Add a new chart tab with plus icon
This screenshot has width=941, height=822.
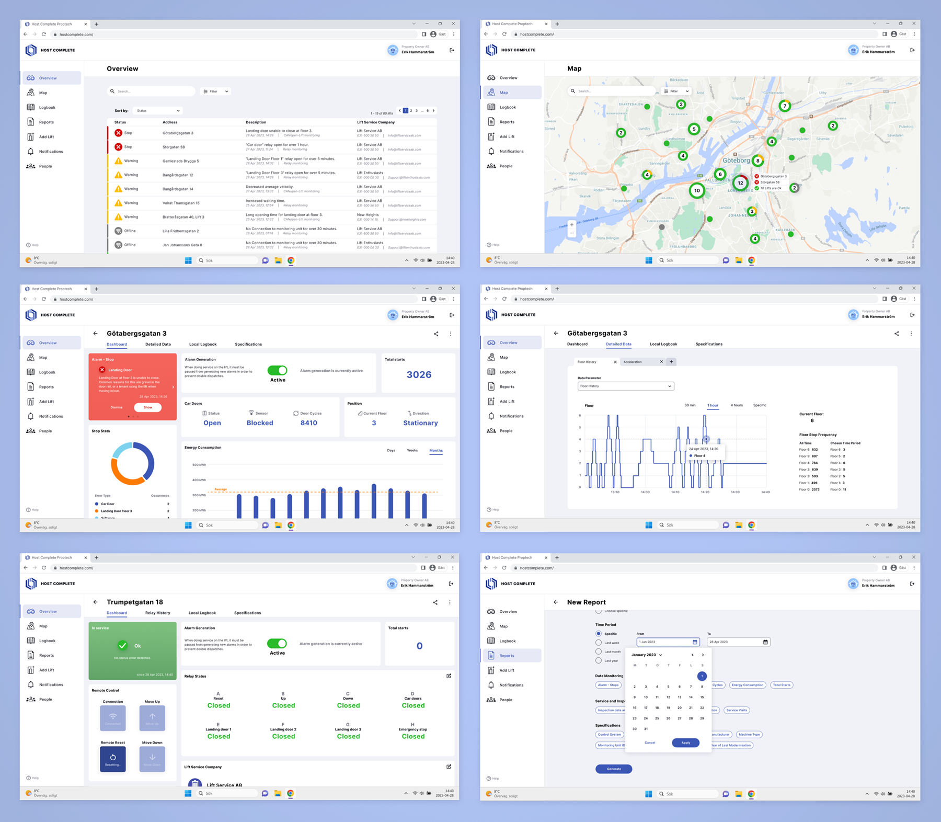pos(671,362)
